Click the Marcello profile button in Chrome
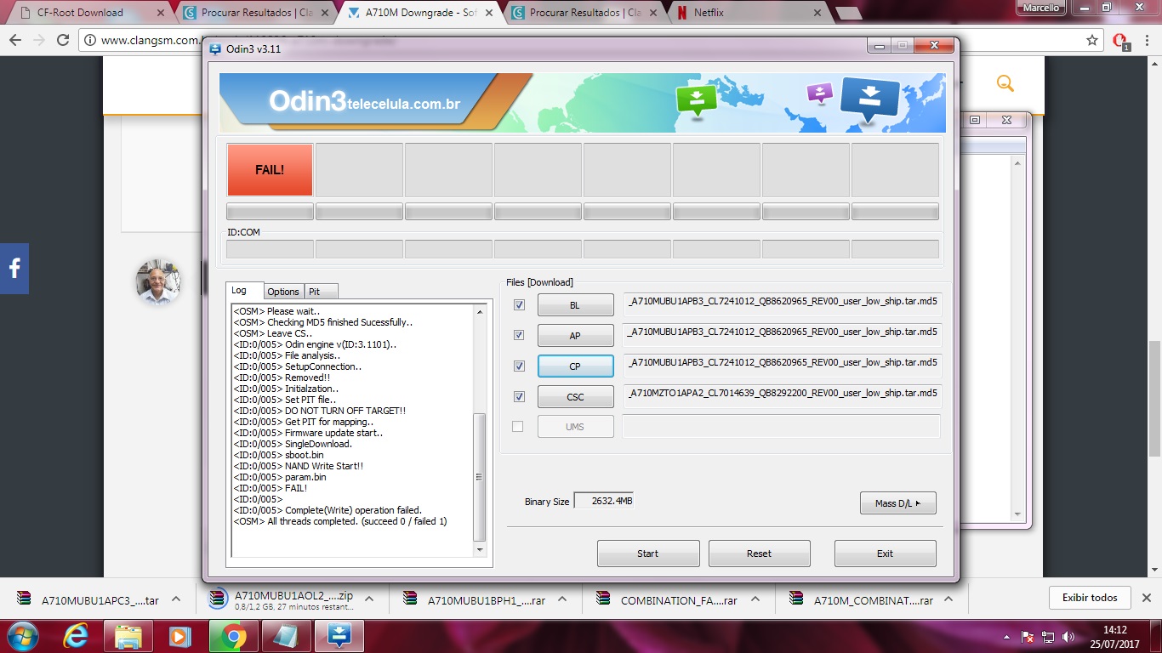The image size is (1162, 653). (1040, 7)
